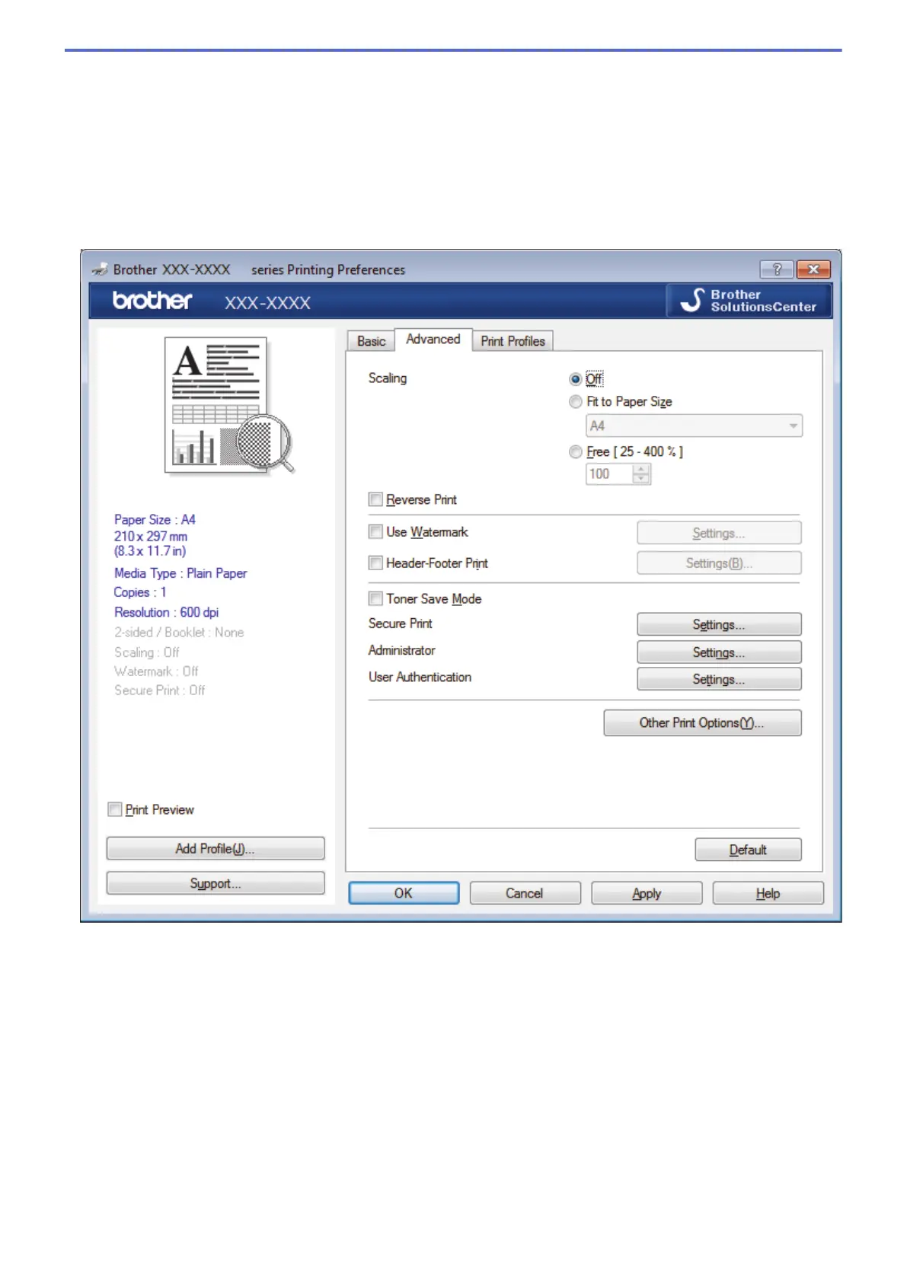This screenshot has width=907, height=1282.
Task: Click the Help button
Action: coord(768,893)
